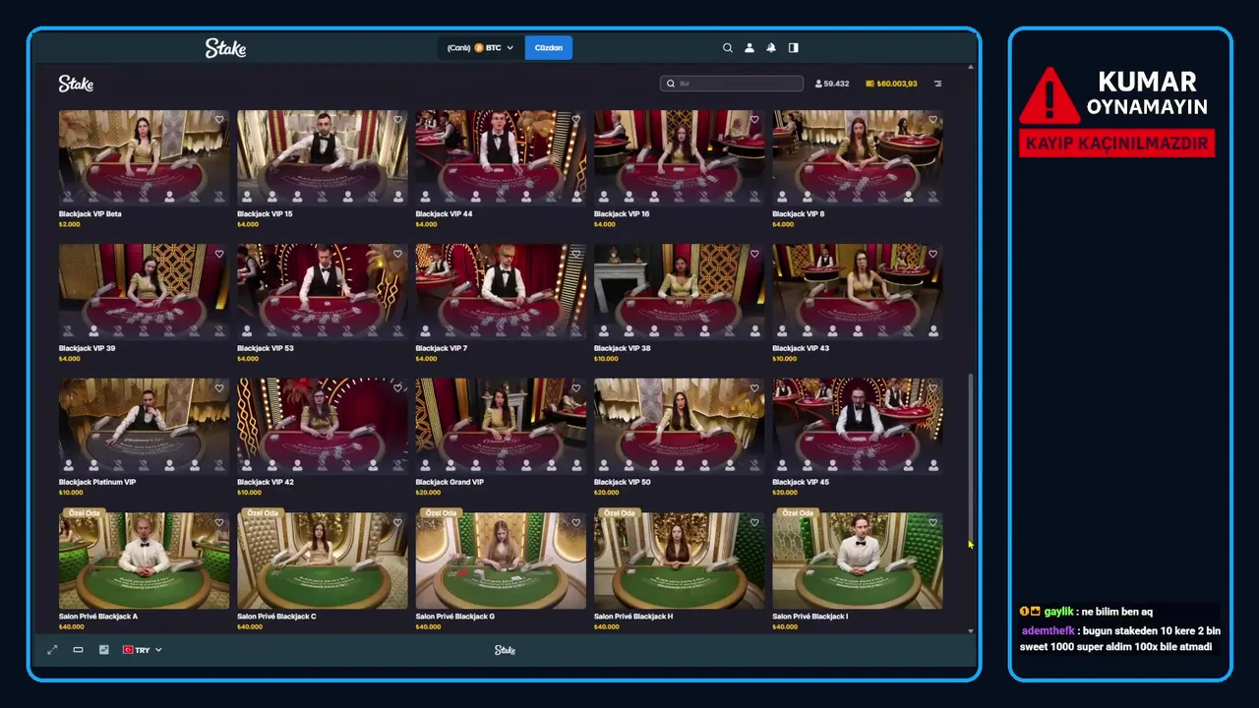Favorite Blackjack VIP 15 with heart

(x=397, y=120)
